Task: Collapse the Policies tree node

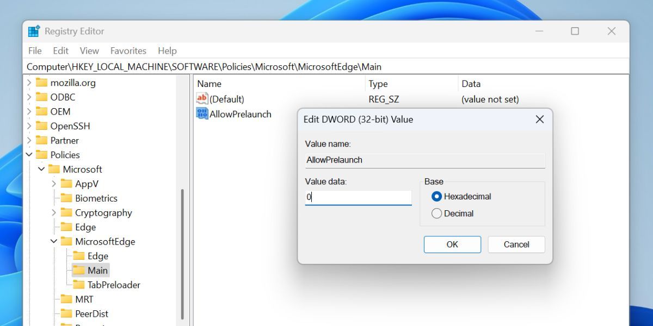Action: pyautogui.click(x=28, y=154)
